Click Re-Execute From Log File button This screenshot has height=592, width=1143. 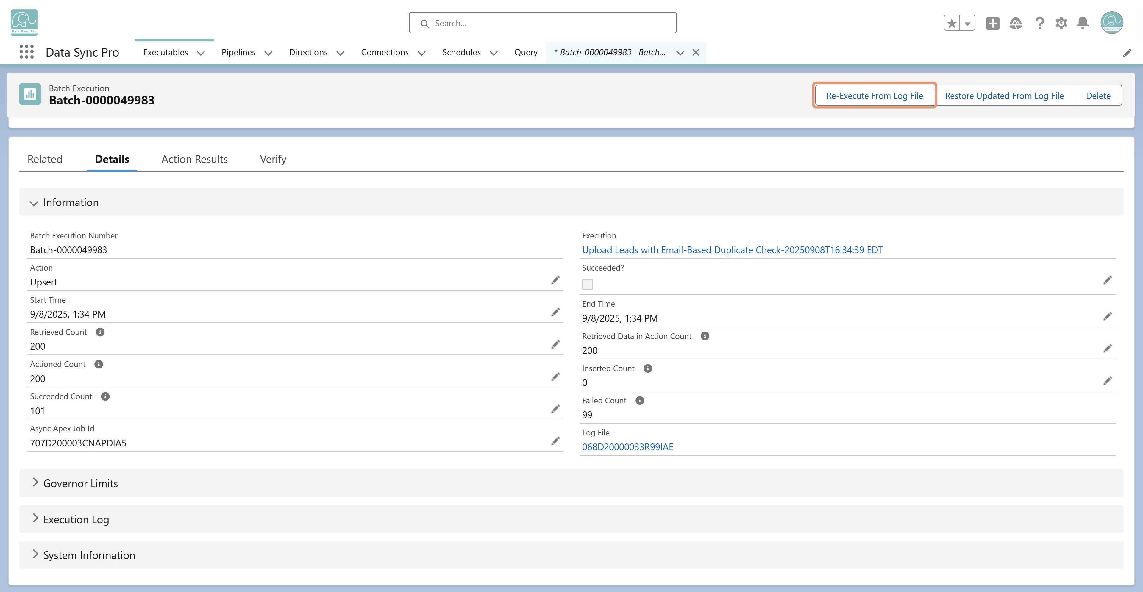(874, 96)
